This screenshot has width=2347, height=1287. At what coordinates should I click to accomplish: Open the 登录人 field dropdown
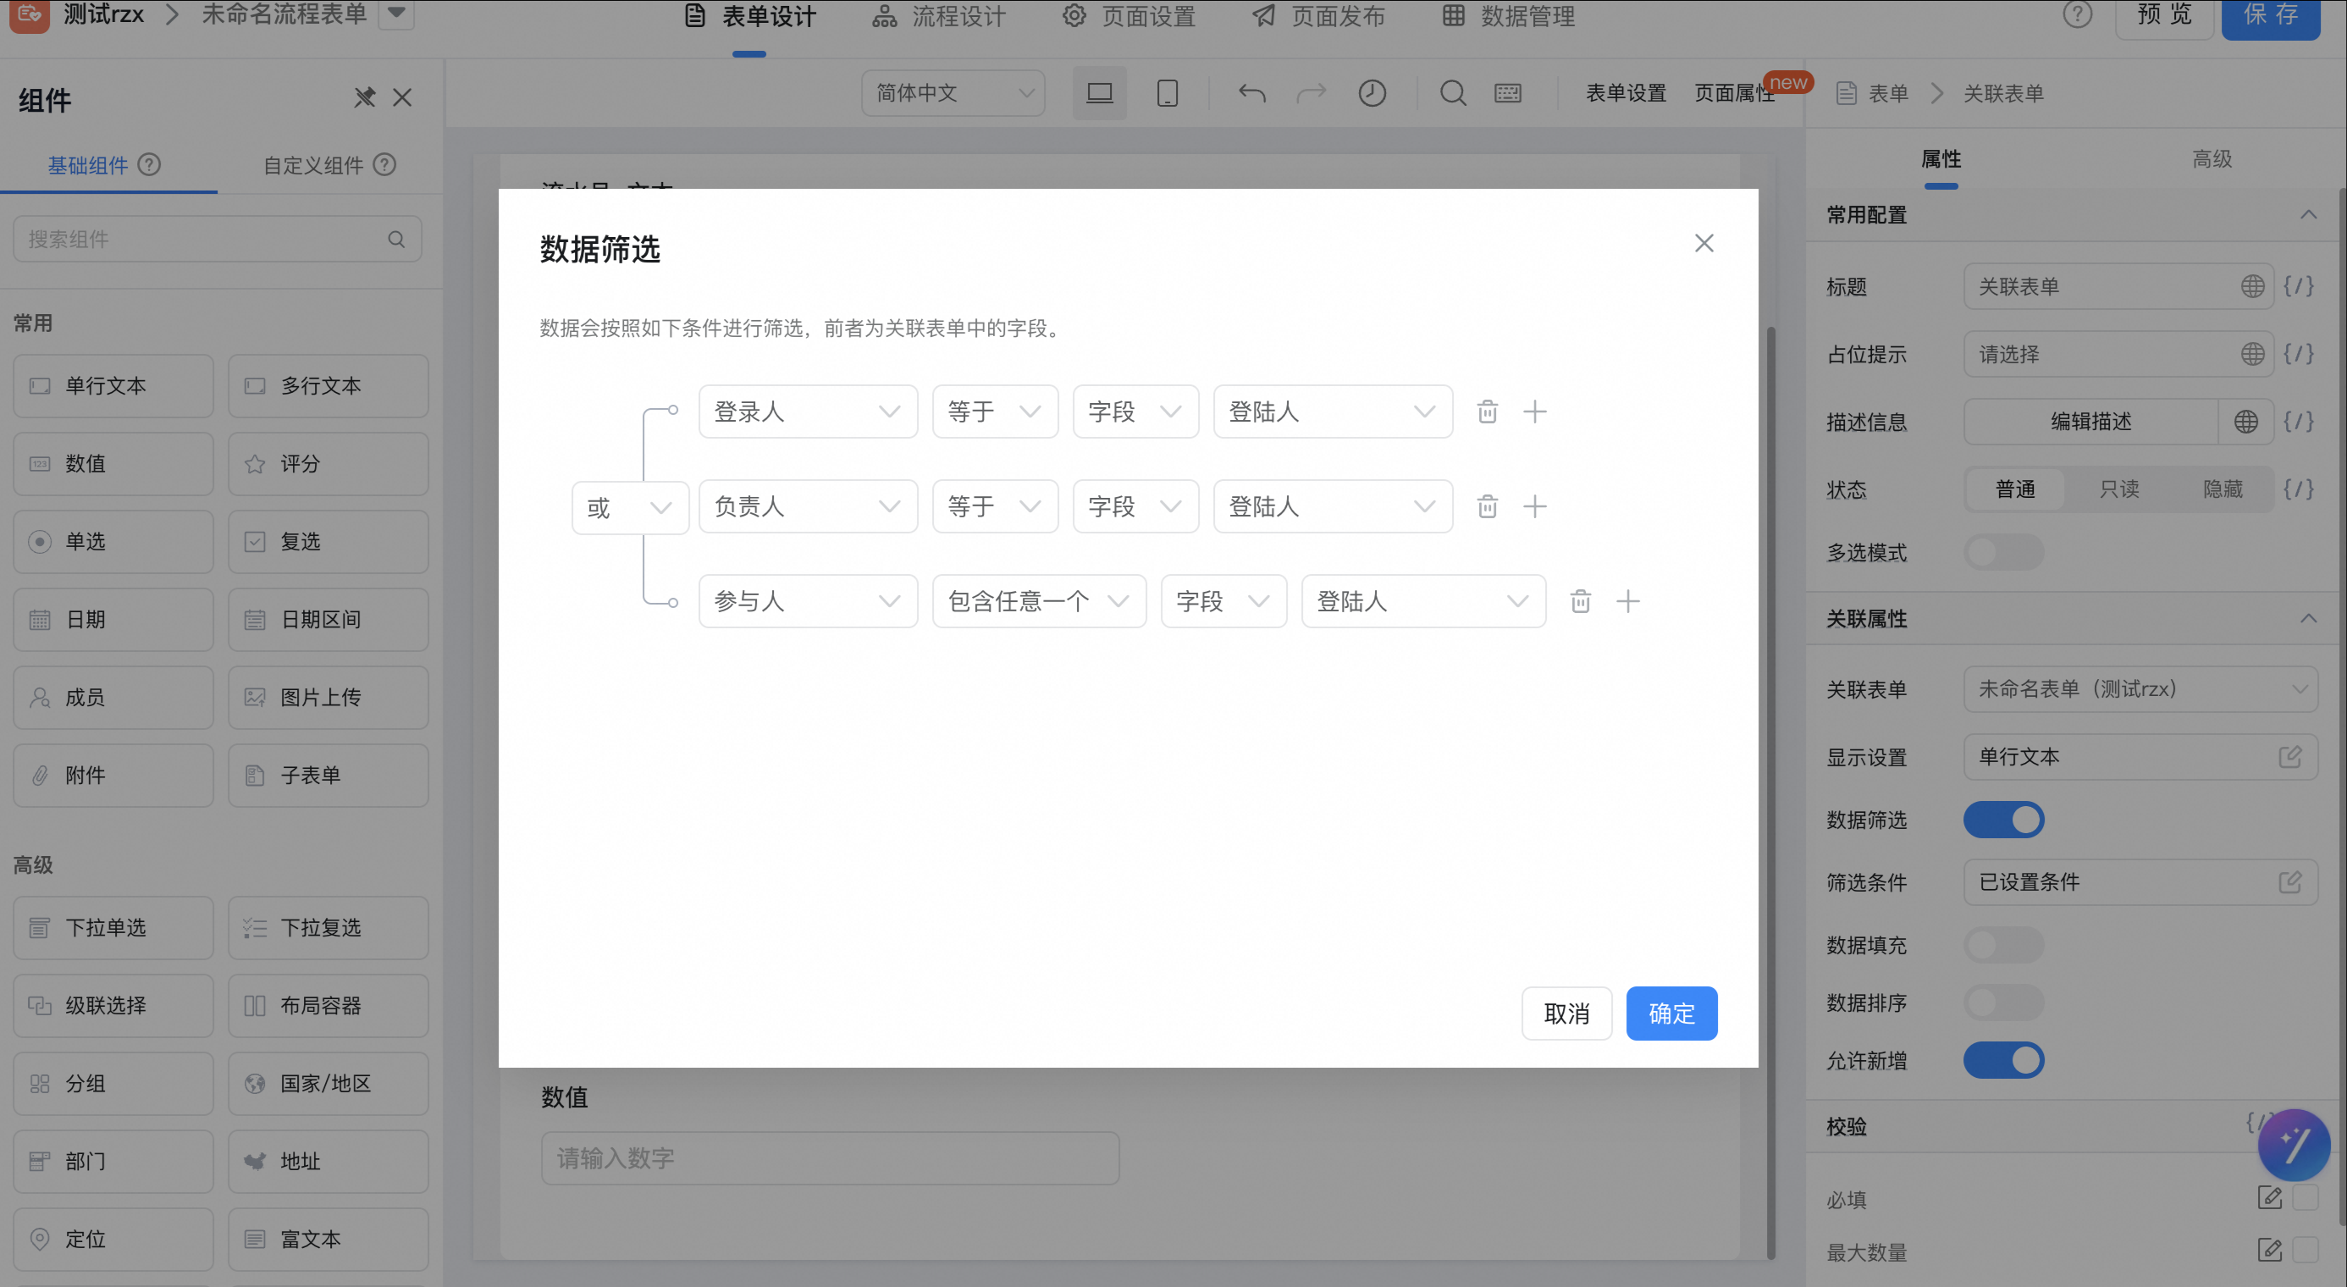click(x=808, y=412)
